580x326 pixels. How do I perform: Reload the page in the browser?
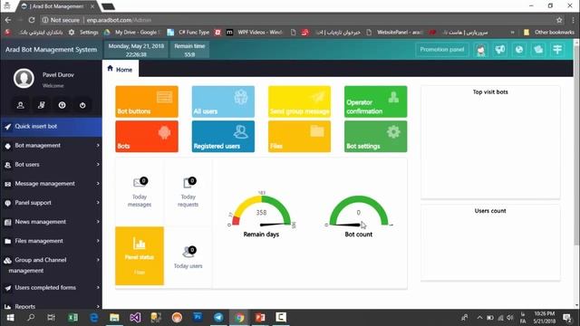click(32, 20)
